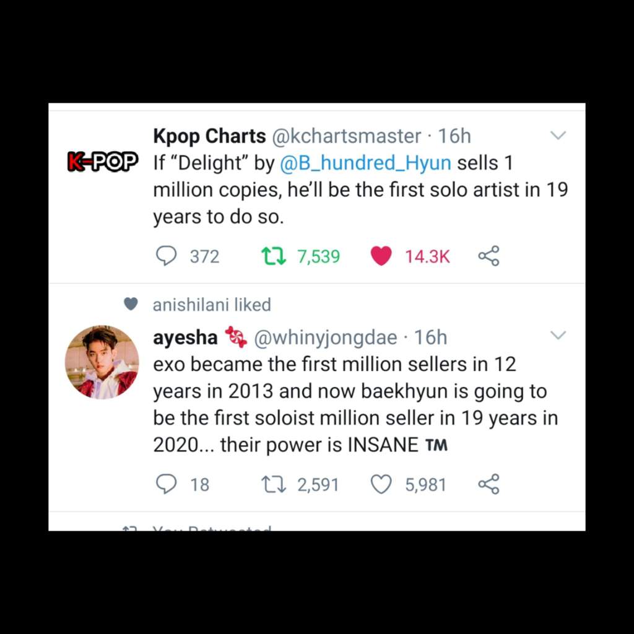Image resolution: width=634 pixels, height=634 pixels.
Task: View ayesha's profile picture
Action: [x=102, y=362]
